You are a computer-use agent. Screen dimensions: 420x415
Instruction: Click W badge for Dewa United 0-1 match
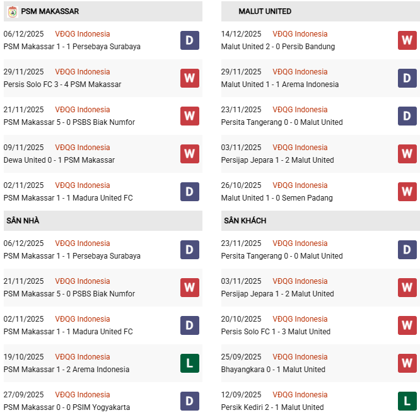pos(190,154)
